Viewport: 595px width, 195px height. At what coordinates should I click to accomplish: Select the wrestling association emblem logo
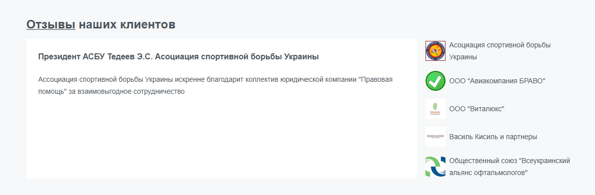tap(435, 51)
